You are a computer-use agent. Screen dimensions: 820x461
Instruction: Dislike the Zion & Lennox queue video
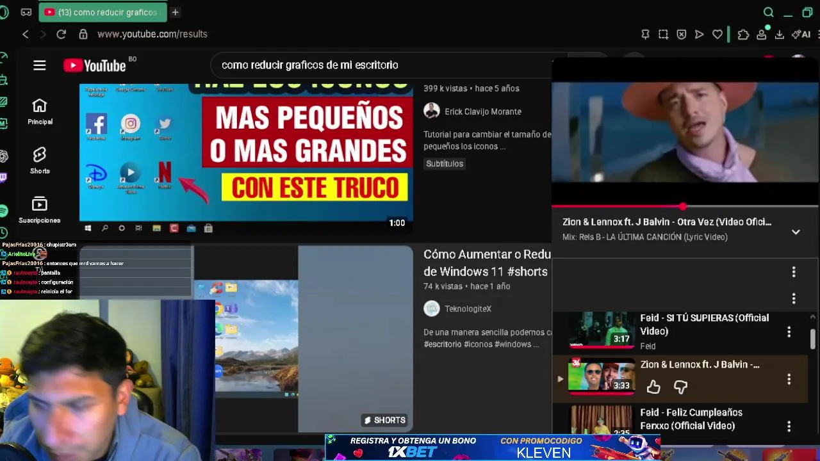click(x=680, y=386)
